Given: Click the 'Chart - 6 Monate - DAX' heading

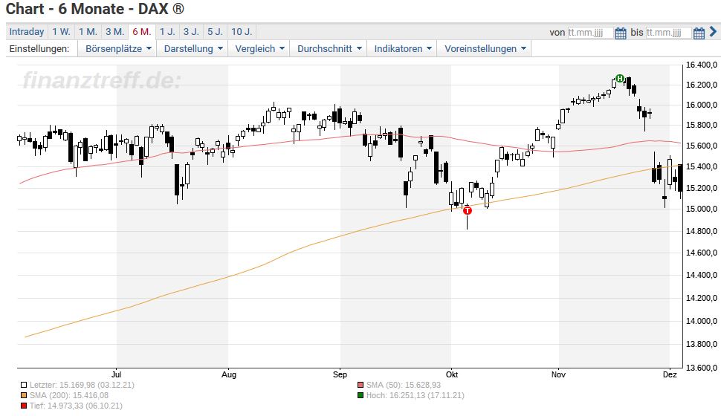Looking at the screenshot, I should point(94,9).
